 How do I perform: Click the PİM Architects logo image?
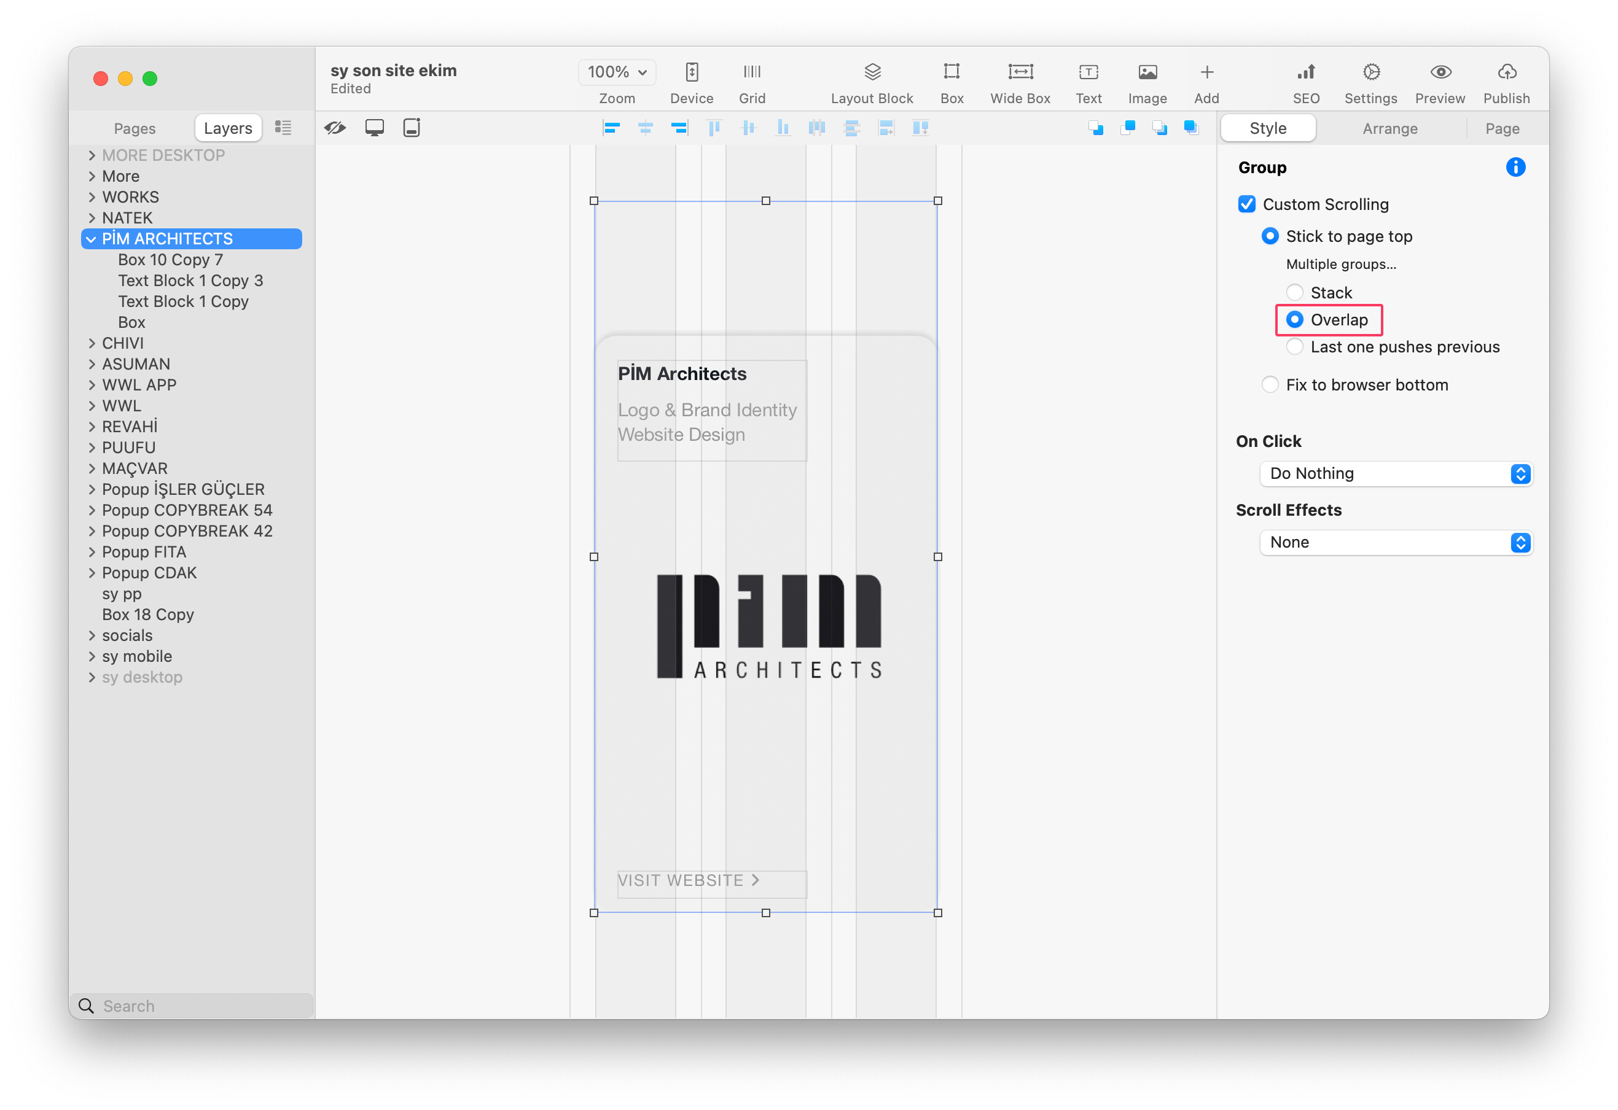768,626
